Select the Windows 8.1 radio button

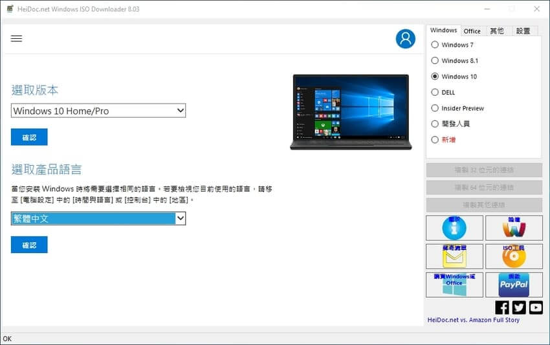[435, 60]
